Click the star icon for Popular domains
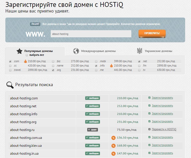This screenshot has height=158, width=191. [x=19, y=51]
